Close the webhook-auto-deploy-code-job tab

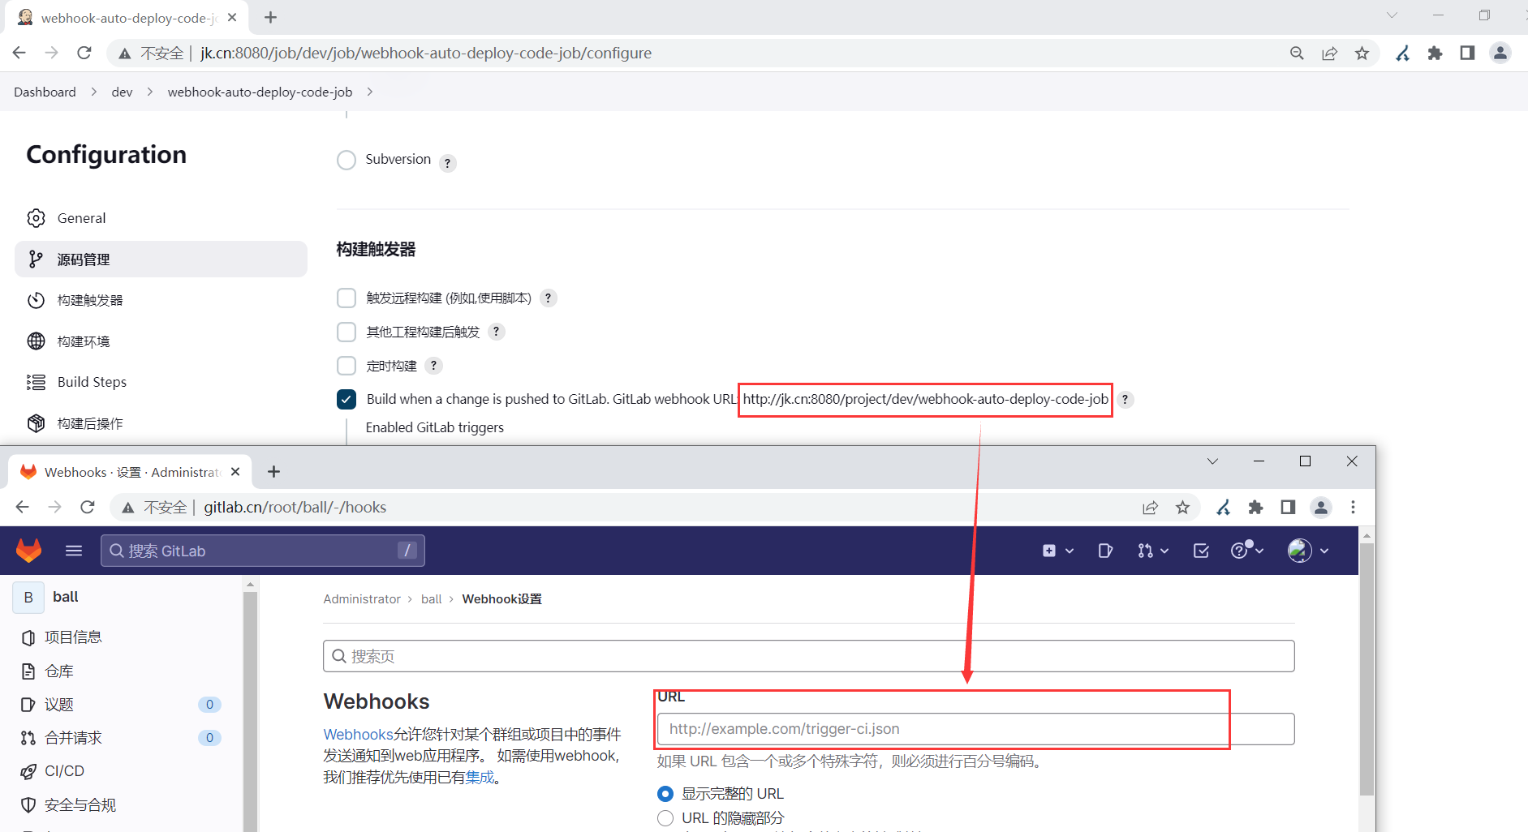coord(232,17)
